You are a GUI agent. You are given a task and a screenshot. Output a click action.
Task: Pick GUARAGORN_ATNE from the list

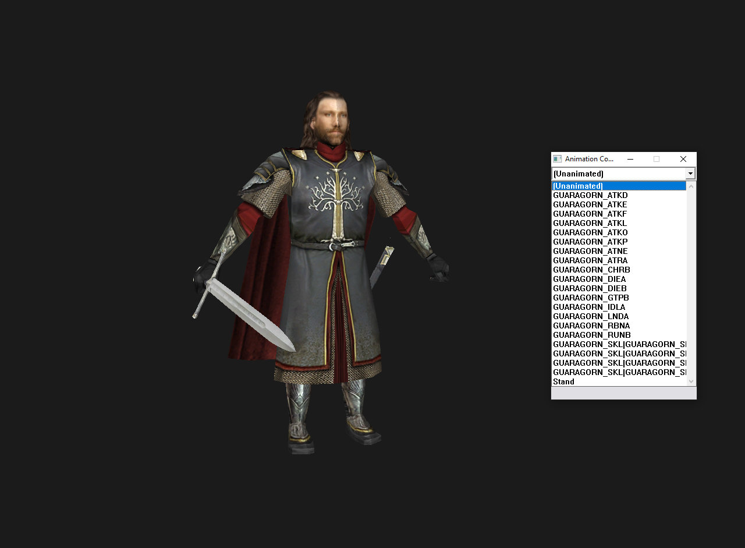pos(619,251)
